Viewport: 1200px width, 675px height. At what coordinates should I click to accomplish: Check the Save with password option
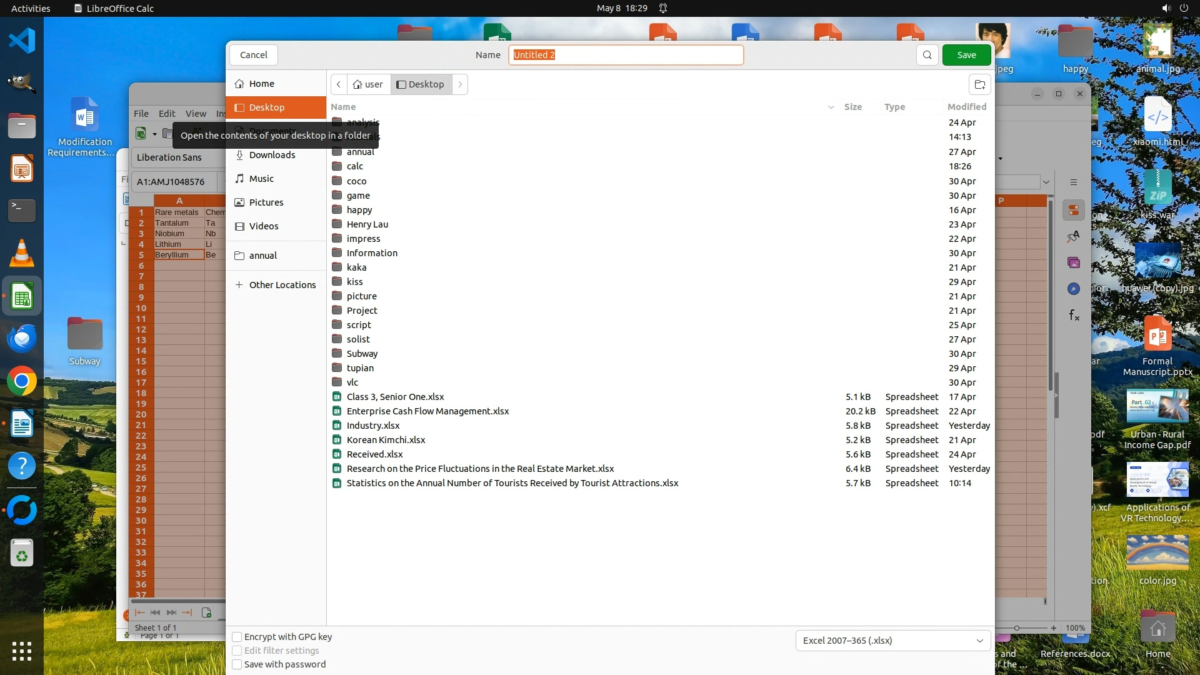point(237,664)
